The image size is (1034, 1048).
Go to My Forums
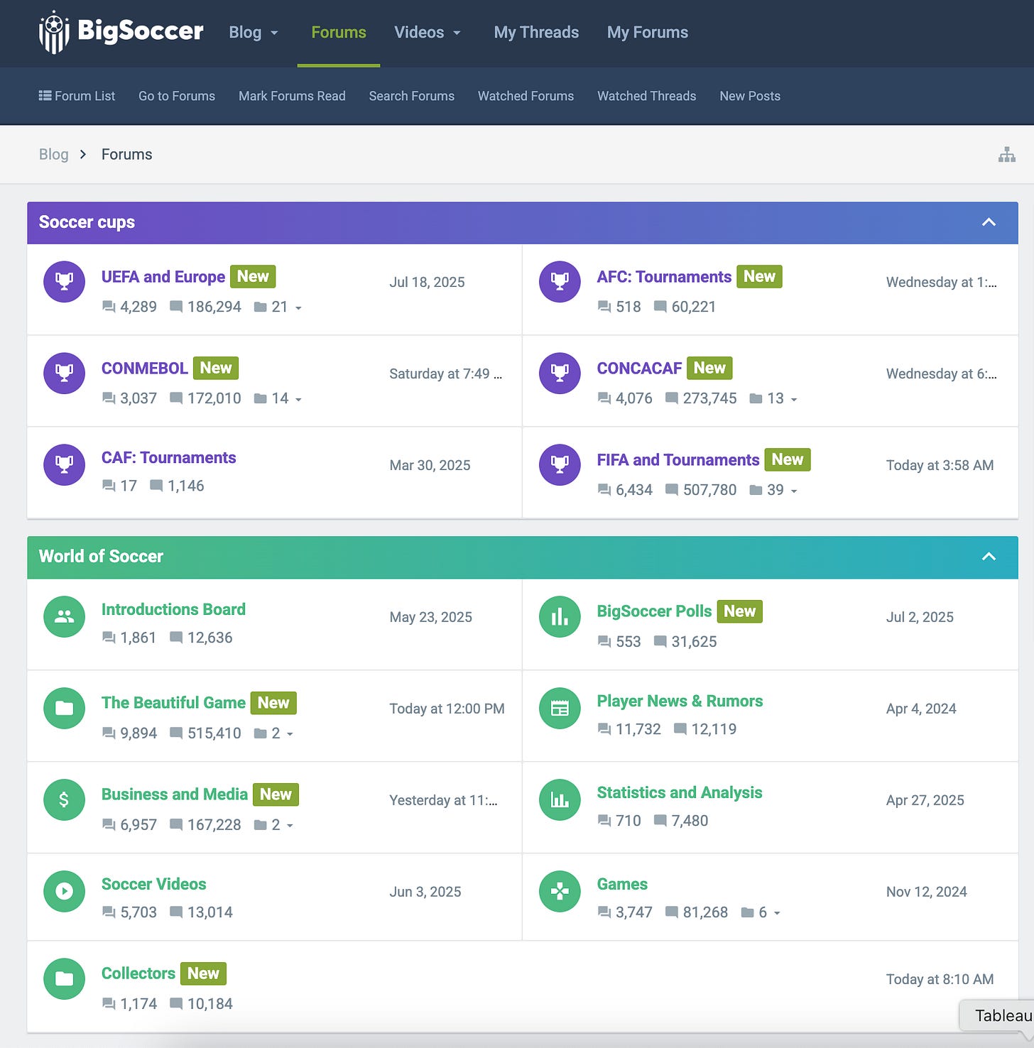[x=648, y=33]
